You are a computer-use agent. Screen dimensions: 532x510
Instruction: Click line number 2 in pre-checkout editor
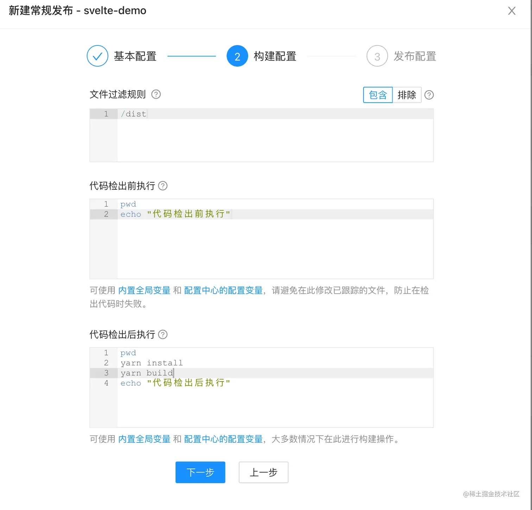(106, 214)
